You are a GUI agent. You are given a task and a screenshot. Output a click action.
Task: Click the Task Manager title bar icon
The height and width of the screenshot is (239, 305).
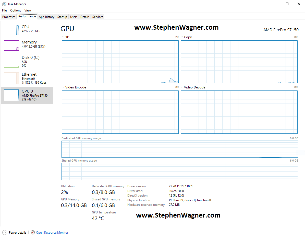coord(4,4)
